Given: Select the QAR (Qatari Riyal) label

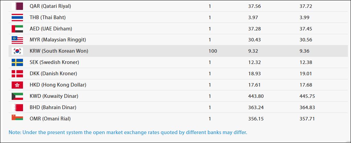Looking at the screenshot, I should click(50, 6).
